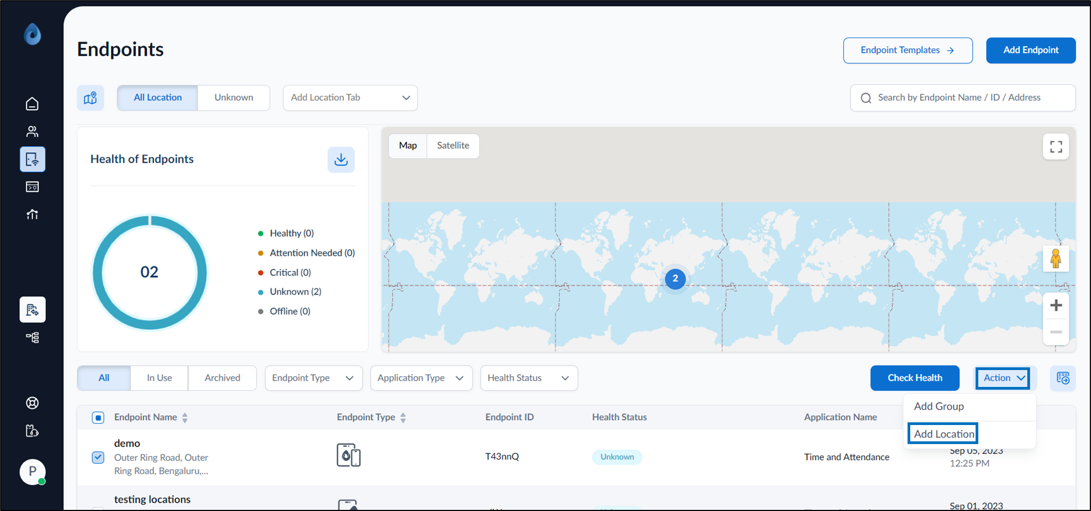Screen dimensions: 1091x511
Task: Toggle the select-all checkbox in table header
Action: tap(98, 417)
